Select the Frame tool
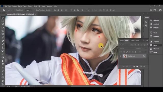Viewport: 163px width, 92px height. coord(3,34)
